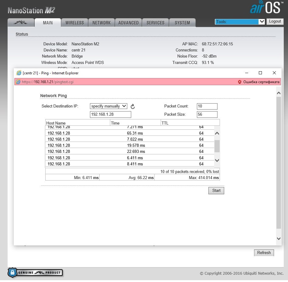This screenshot has height=282, width=288.
Task: Open 'specify manually' destination dropdown
Action: 108,106
